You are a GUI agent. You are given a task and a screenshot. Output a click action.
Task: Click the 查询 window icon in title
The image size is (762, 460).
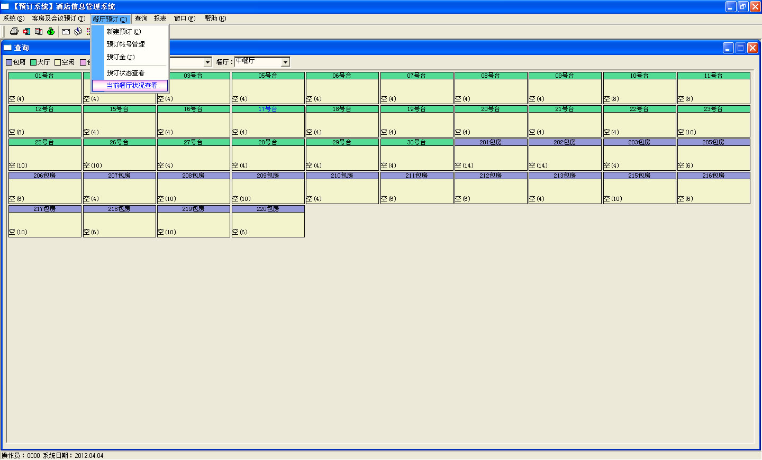7,48
